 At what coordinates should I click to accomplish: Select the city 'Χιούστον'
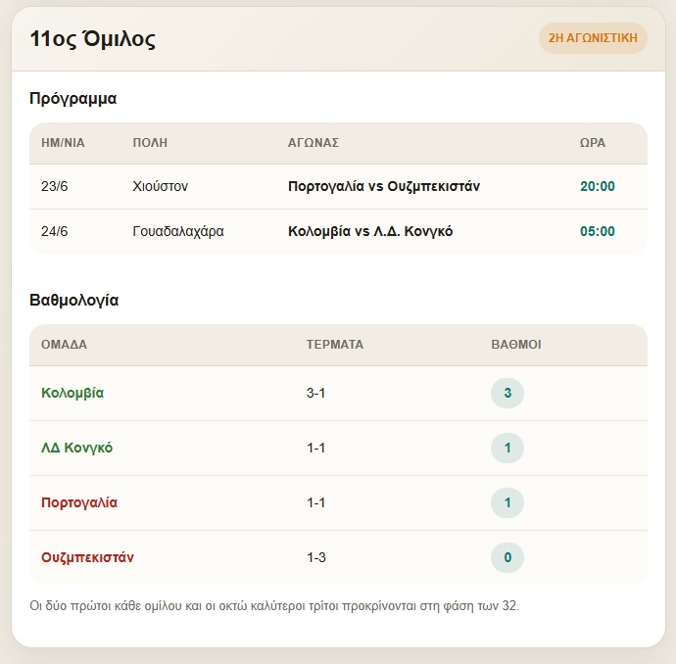161,186
